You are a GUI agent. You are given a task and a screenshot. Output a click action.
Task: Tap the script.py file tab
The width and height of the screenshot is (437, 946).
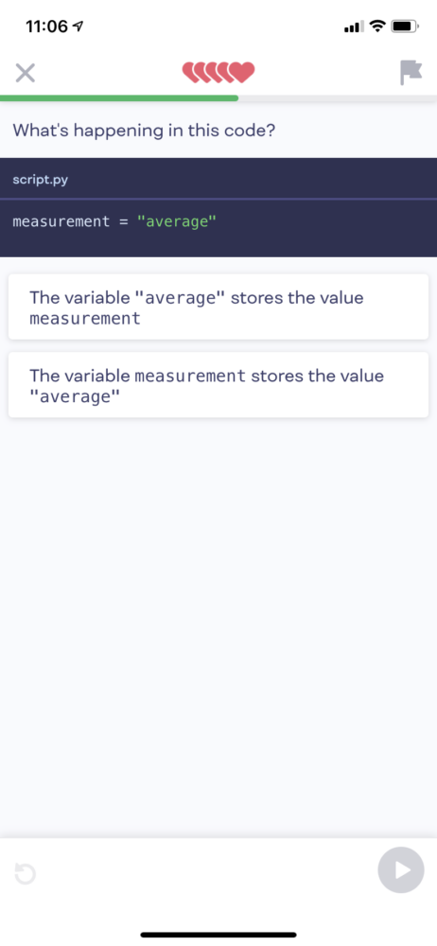(40, 180)
